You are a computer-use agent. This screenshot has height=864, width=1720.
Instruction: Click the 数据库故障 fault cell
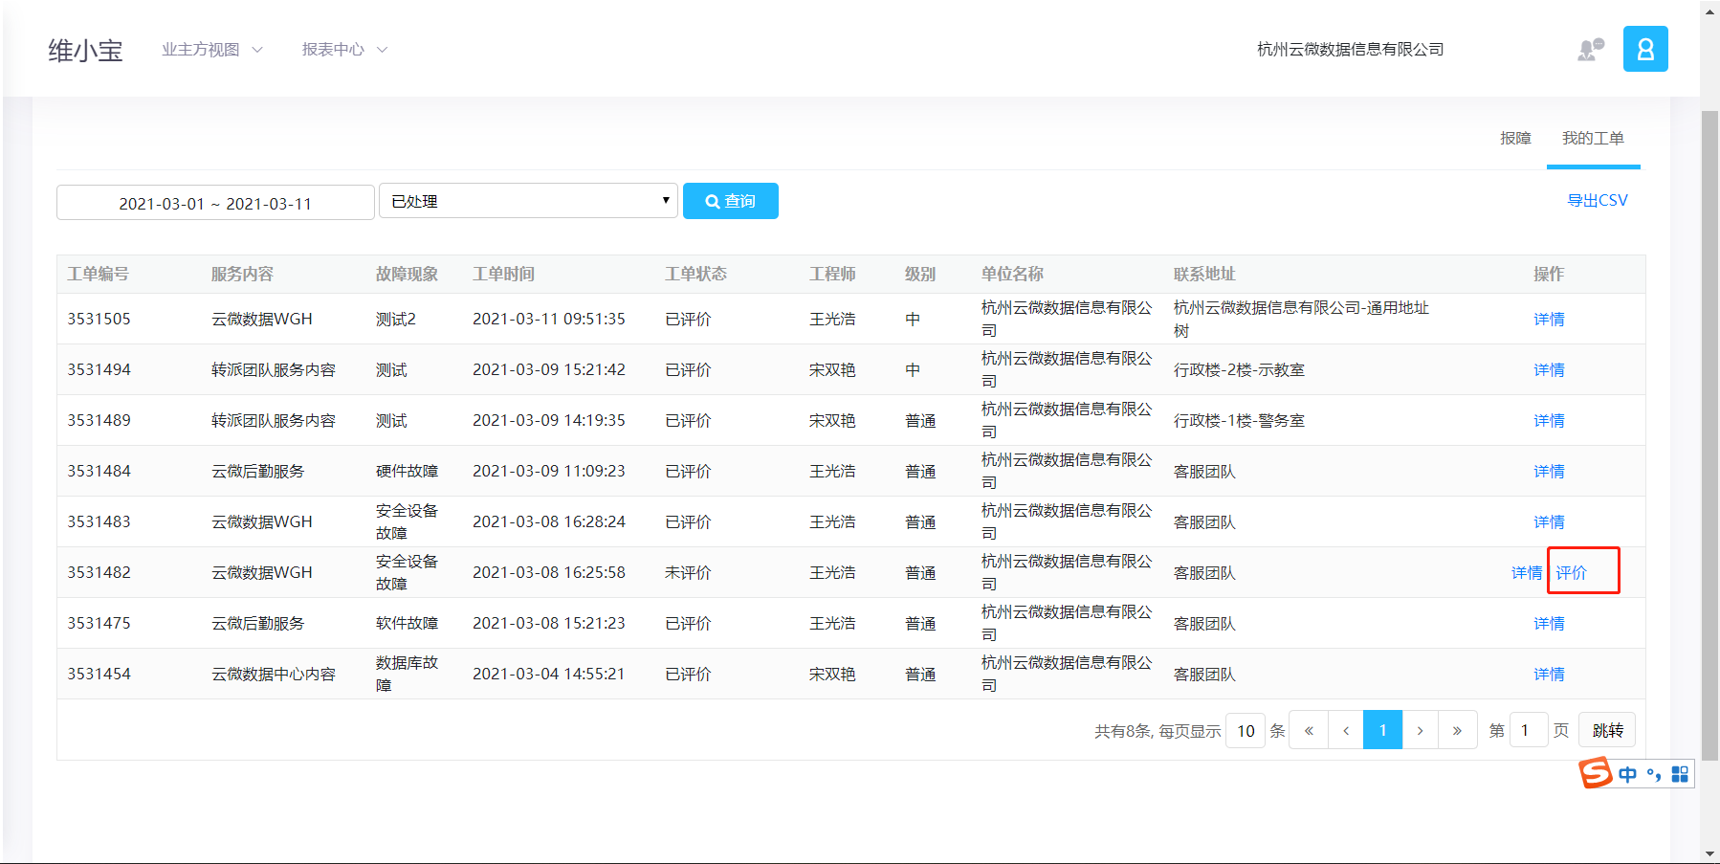(x=407, y=674)
